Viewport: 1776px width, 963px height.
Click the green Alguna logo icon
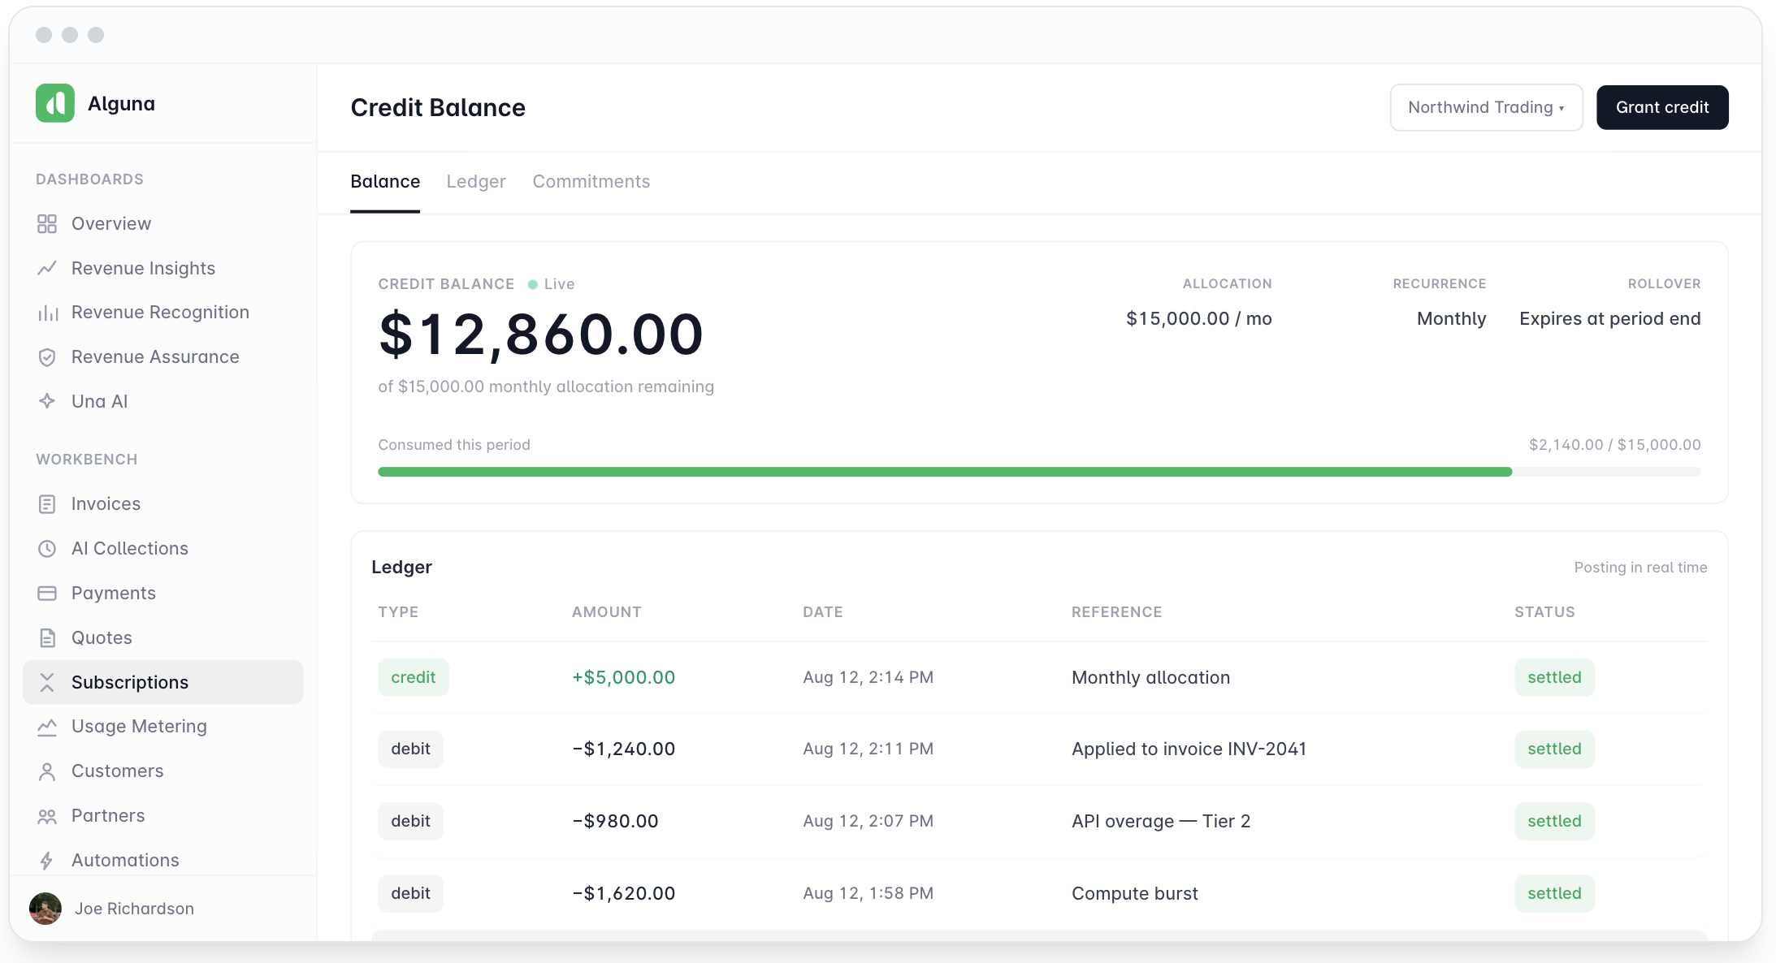55,103
